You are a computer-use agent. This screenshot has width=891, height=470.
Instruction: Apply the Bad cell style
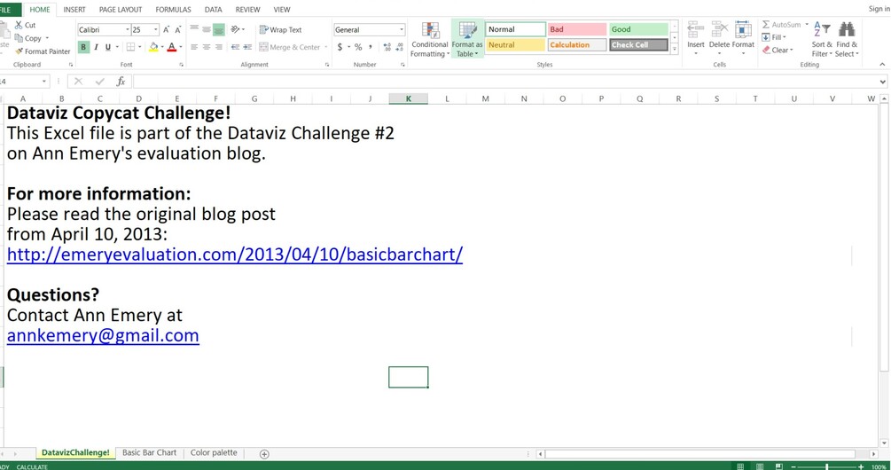click(577, 29)
